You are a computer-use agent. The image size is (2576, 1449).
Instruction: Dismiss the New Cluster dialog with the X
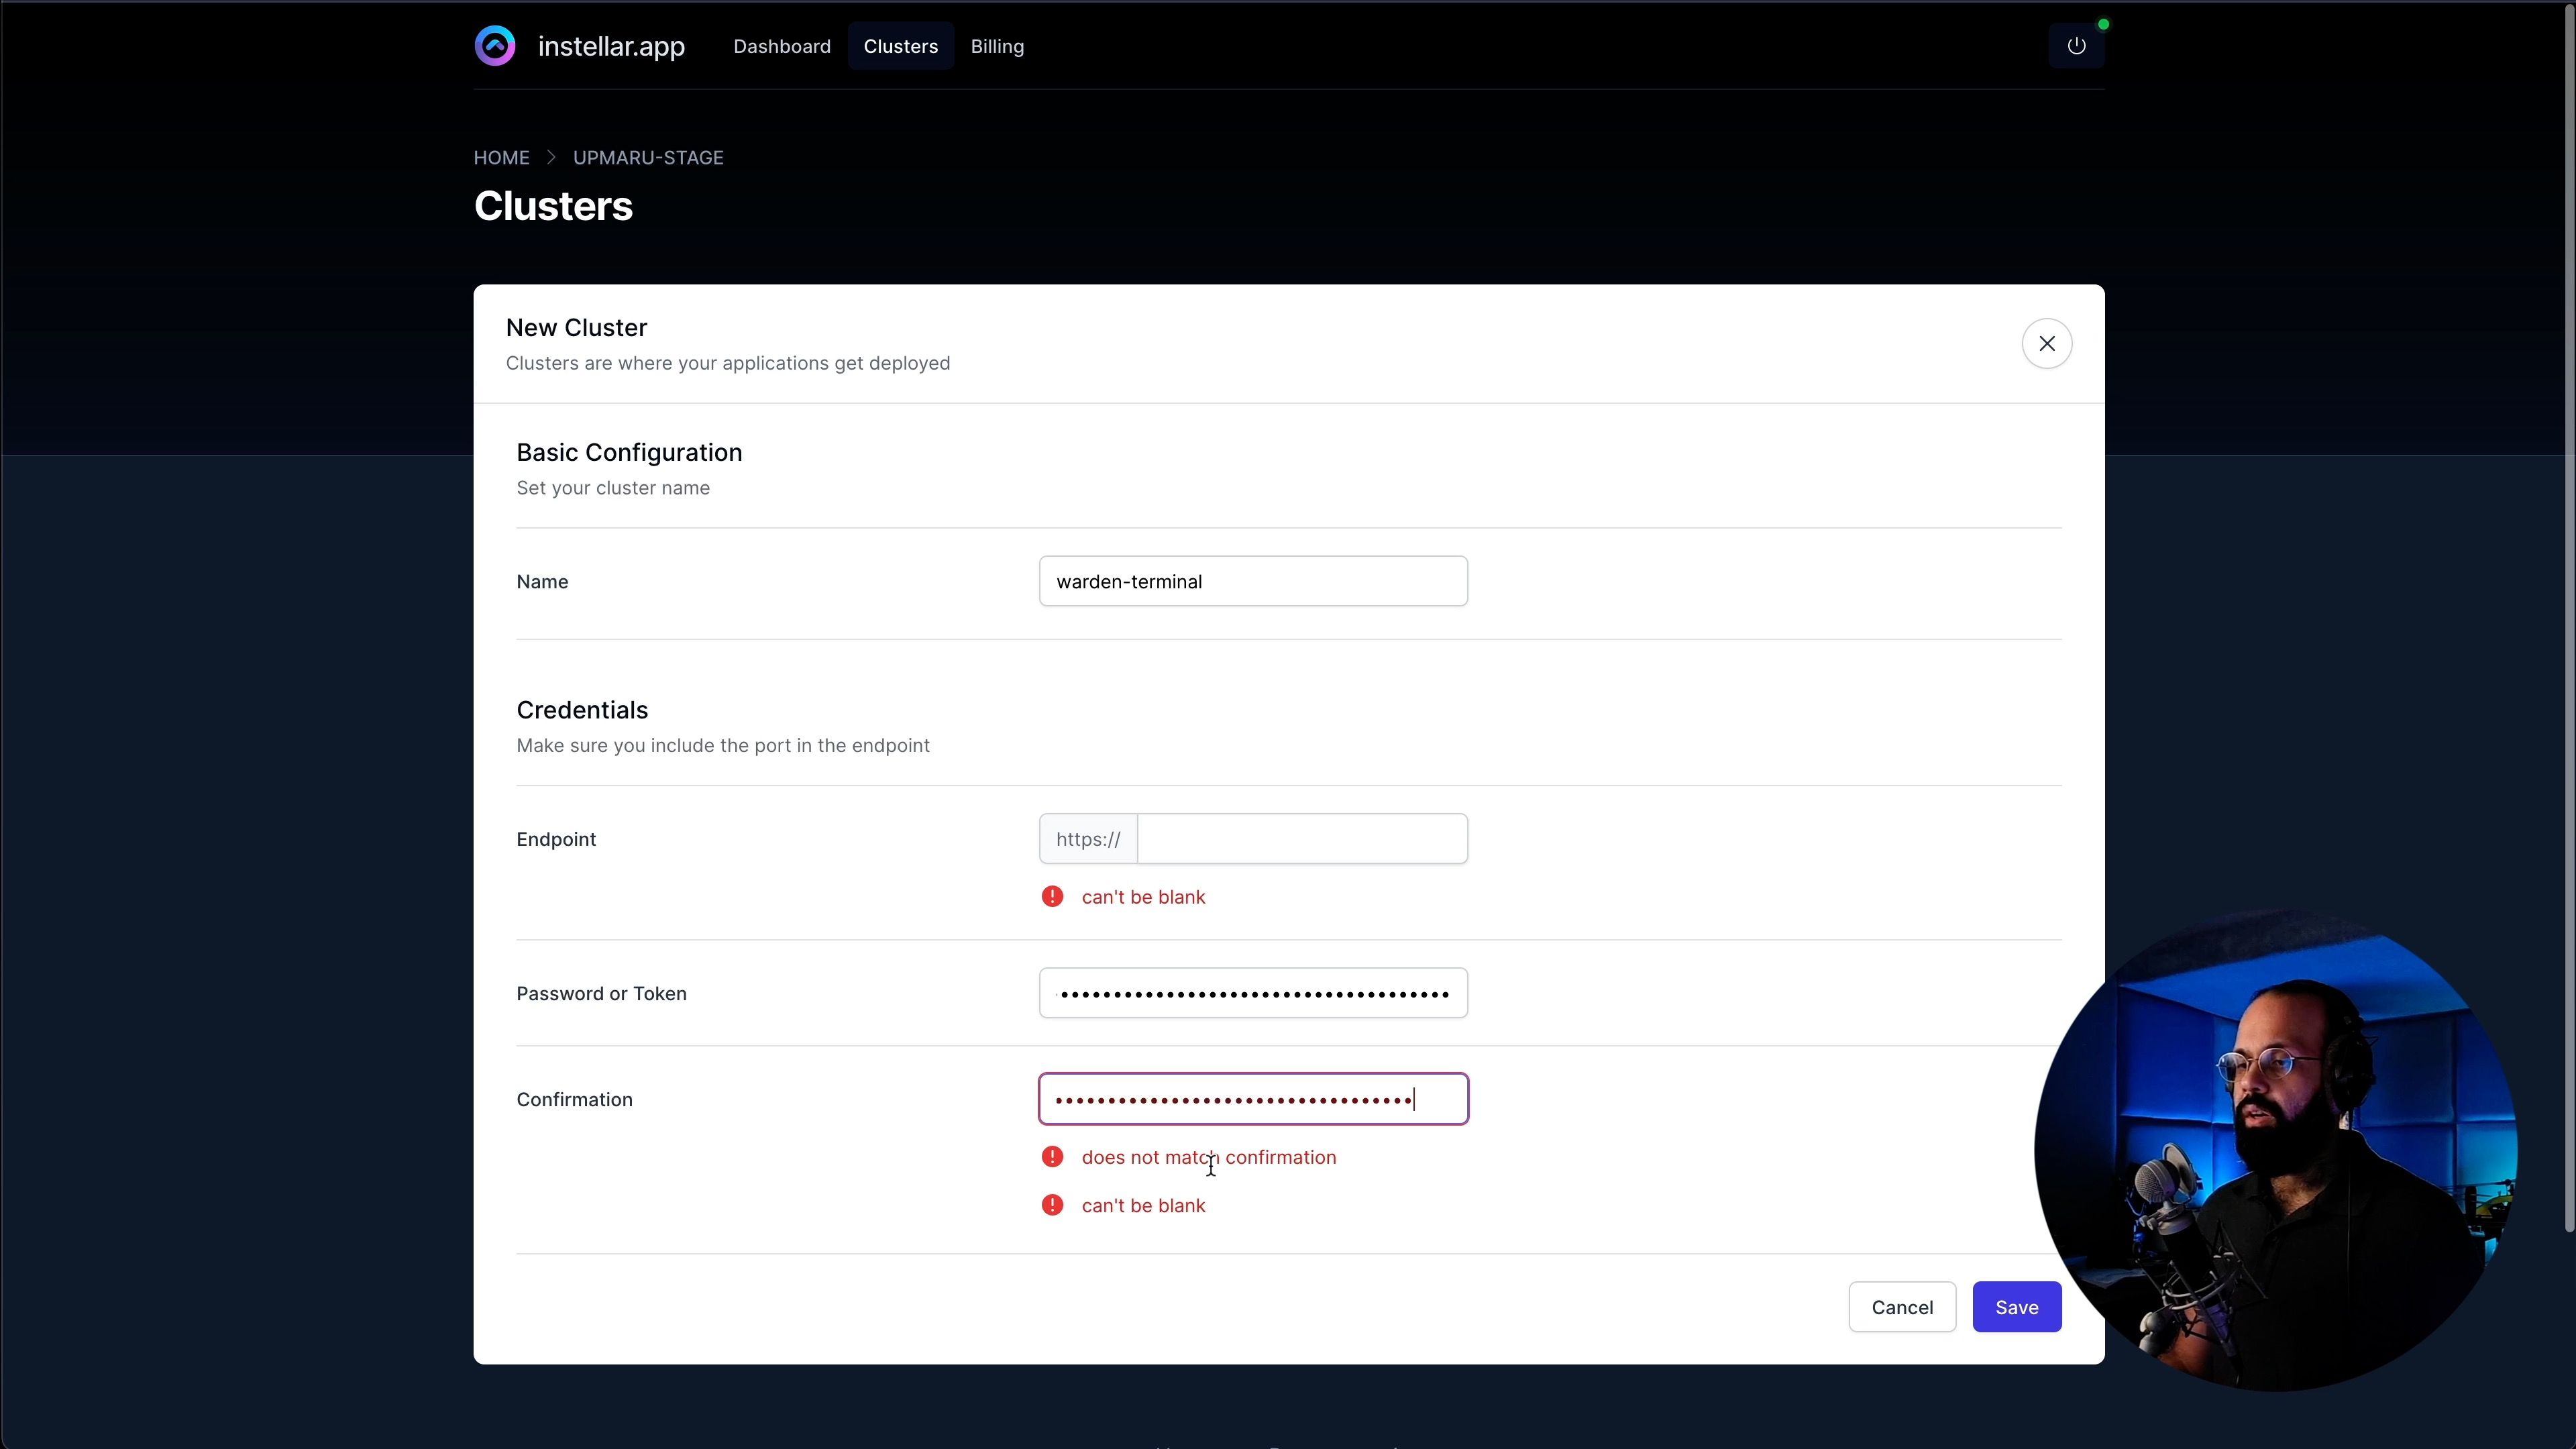click(x=2047, y=343)
